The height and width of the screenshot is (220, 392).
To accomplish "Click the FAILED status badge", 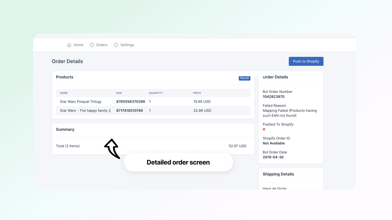I will 244,78.
